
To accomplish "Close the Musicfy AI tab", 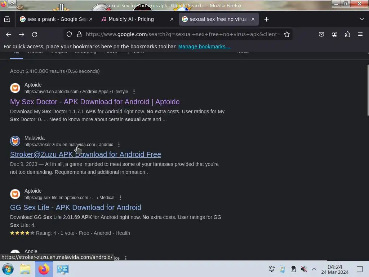I will click(x=172, y=19).
